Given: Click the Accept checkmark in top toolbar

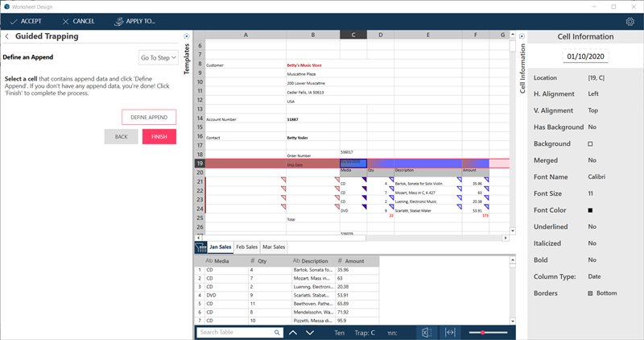Looking at the screenshot, I should 14,21.
